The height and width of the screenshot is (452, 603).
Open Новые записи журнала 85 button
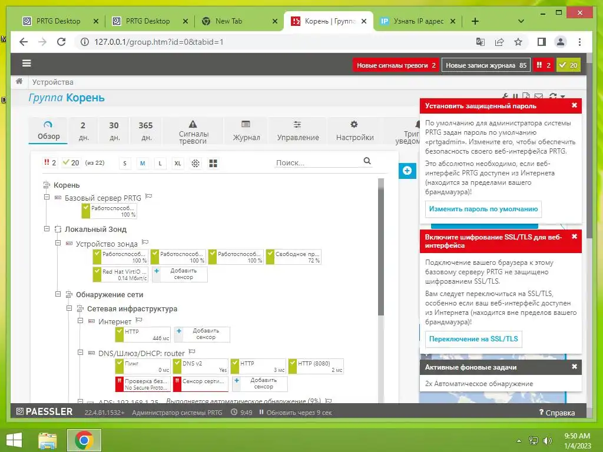(486, 65)
